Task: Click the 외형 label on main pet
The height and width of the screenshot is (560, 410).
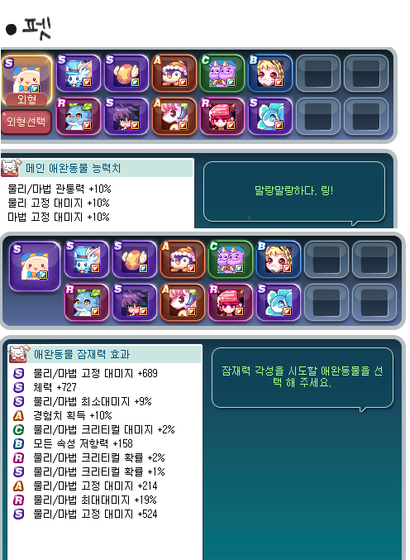Action: pyautogui.click(x=27, y=99)
